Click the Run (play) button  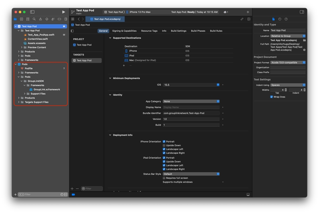tap(63, 12)
